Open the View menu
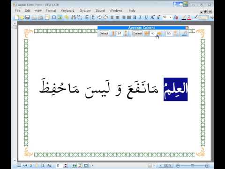Image resolution: width=225 pixels, height=169 pixels. pos(38,10)
